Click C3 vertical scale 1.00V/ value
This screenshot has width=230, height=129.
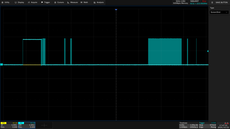[x=32, y=125]
